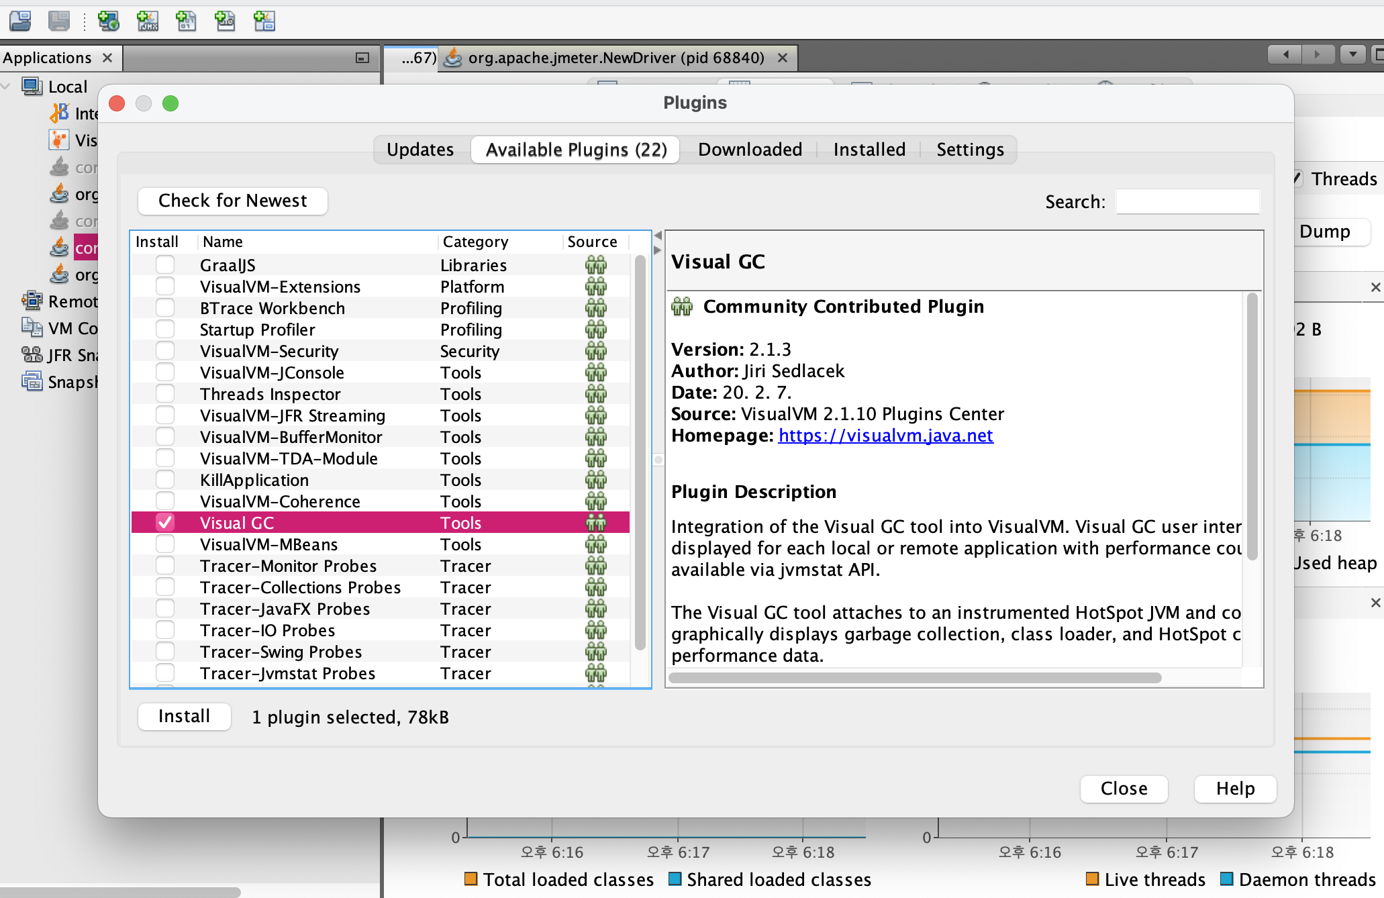Click the scroll tabs right arrow
The width and height of the screenshot is (1384, 898).
[1318, 54]
